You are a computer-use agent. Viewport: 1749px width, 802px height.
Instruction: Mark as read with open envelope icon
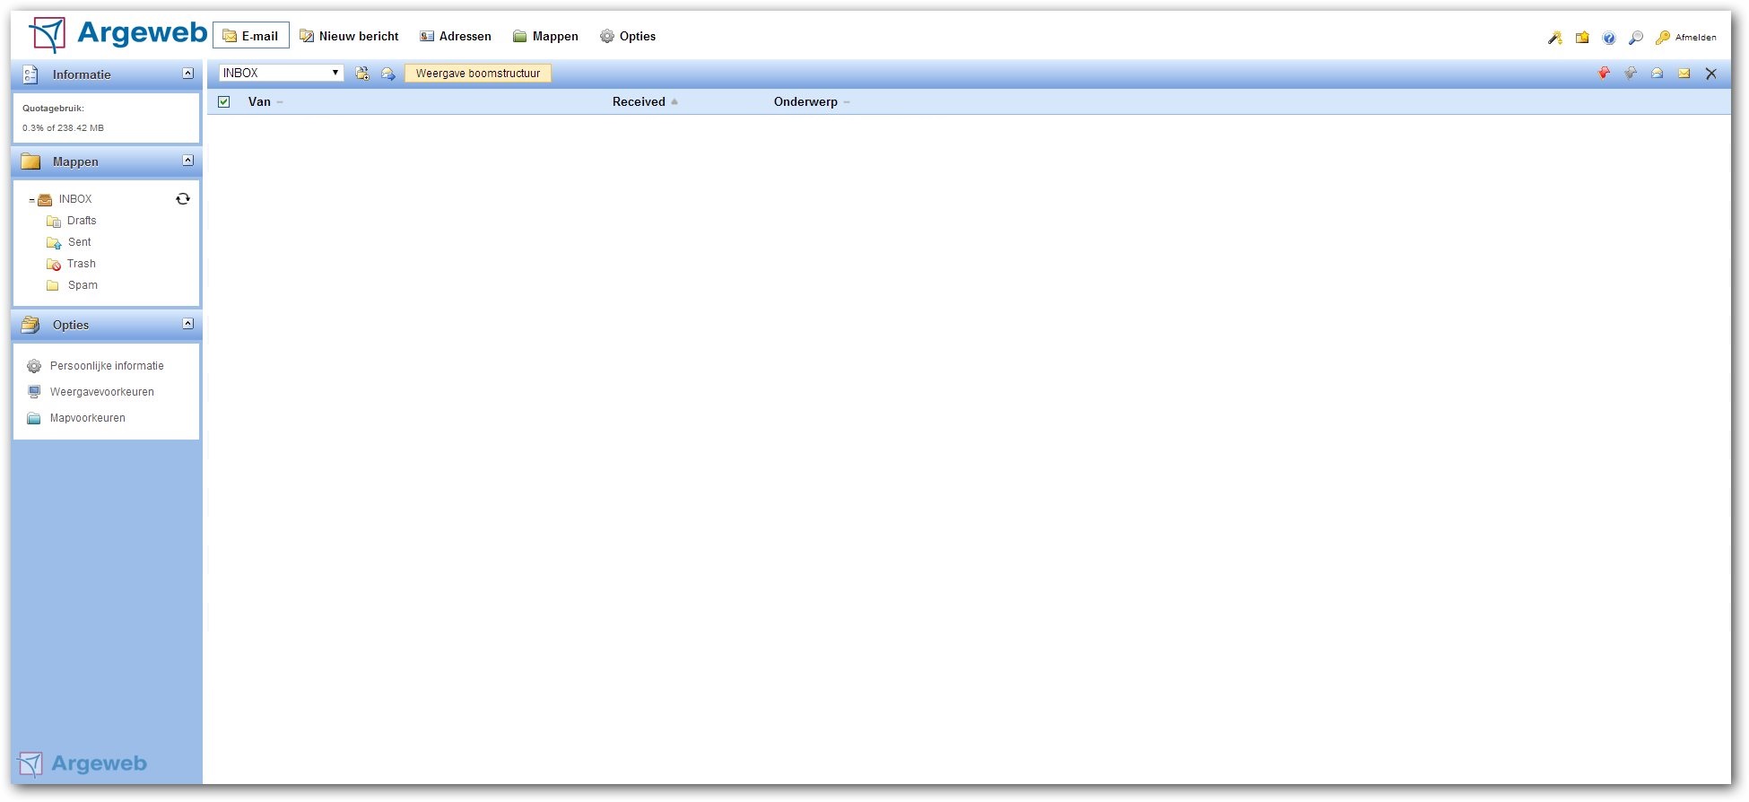click(1658, 74)
